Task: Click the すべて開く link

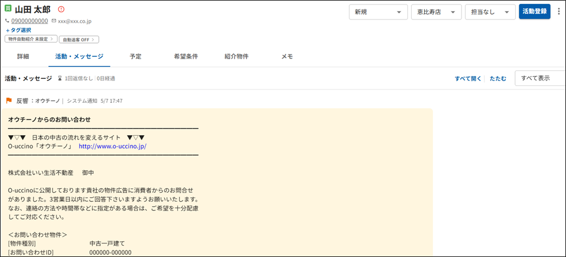Action: point(468,78)
